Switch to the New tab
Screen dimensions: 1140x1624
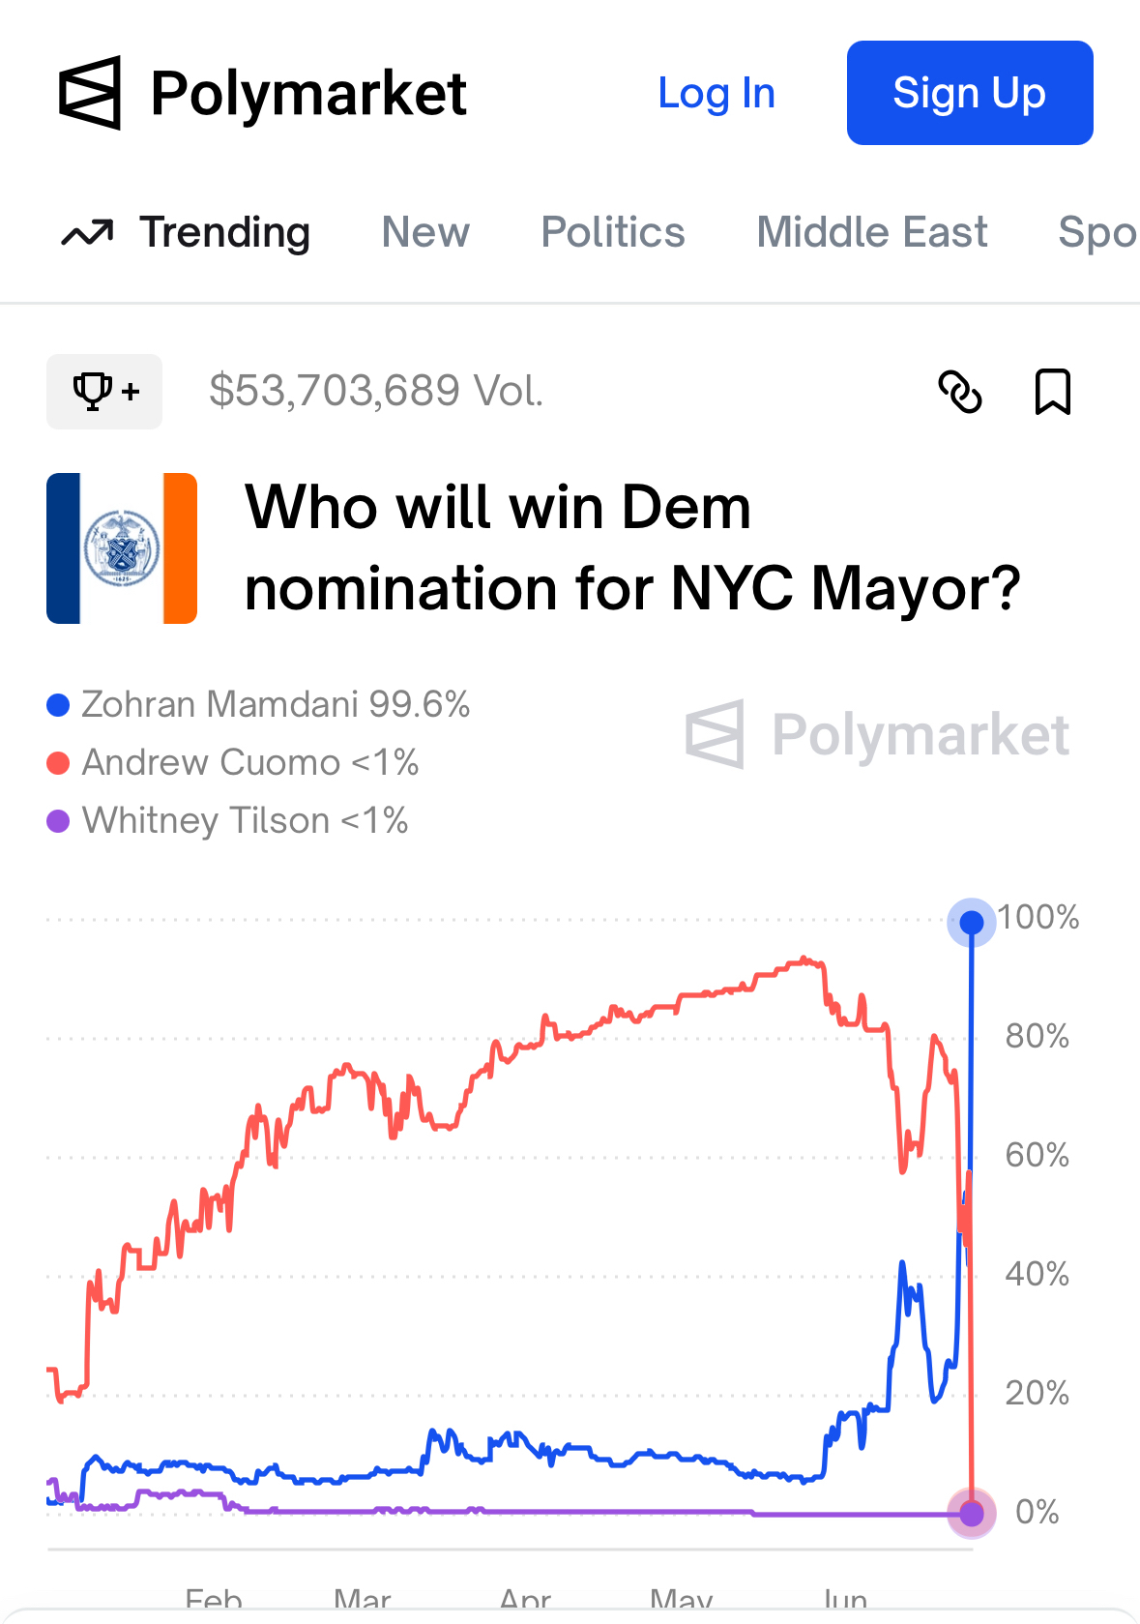425,233
